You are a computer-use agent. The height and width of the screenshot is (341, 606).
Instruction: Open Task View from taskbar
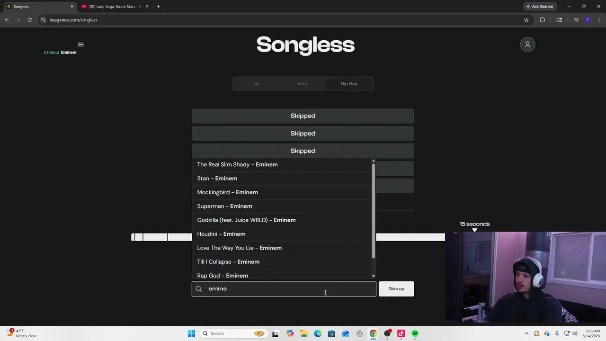coord(276,333)
